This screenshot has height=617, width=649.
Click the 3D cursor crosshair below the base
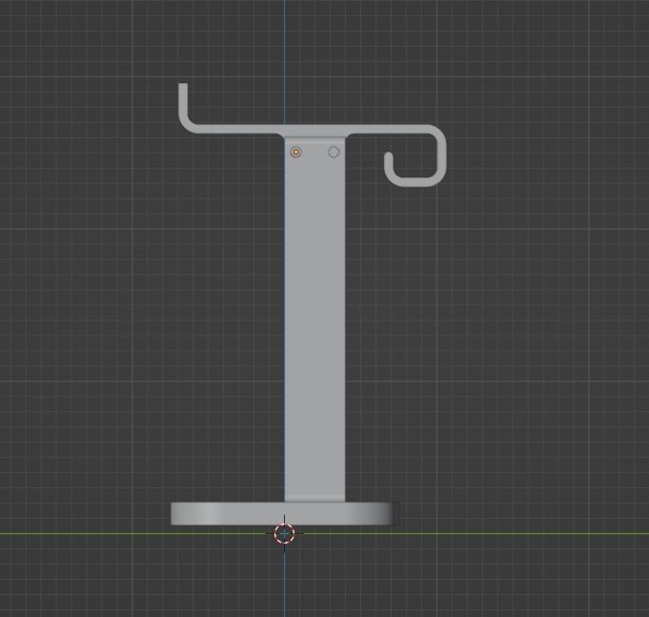click(x=284, y=533)
